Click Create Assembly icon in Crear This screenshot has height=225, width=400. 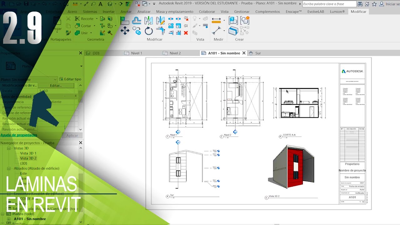coord(233,21)
